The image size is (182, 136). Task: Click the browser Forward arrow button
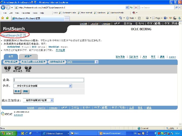coord(8,8)
